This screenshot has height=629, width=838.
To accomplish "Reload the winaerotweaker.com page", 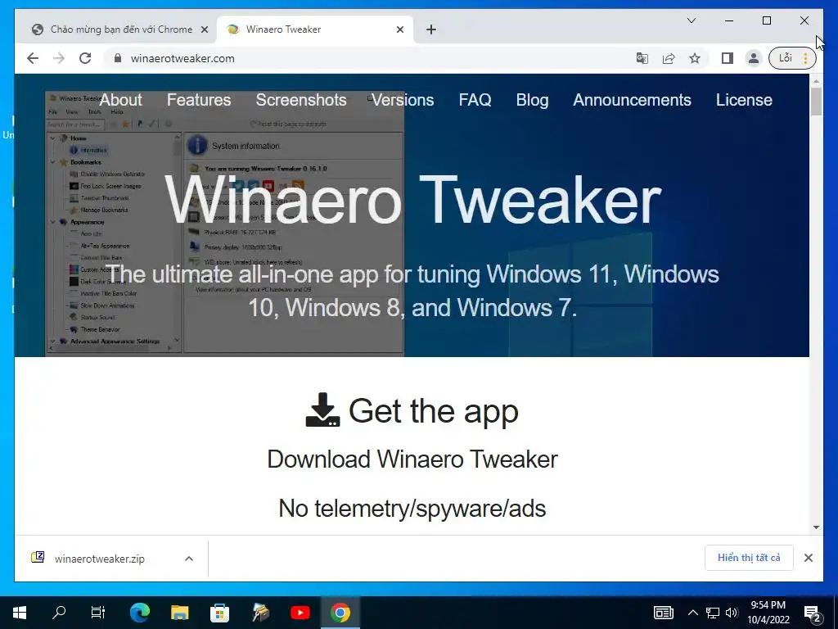I will coord(85,58).
